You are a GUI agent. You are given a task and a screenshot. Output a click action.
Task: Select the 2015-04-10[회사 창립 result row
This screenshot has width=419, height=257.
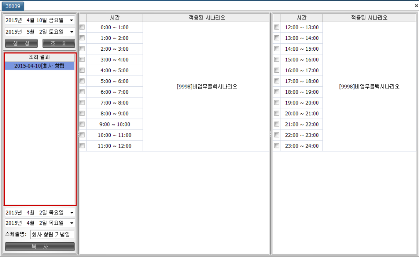coord(40,66)
